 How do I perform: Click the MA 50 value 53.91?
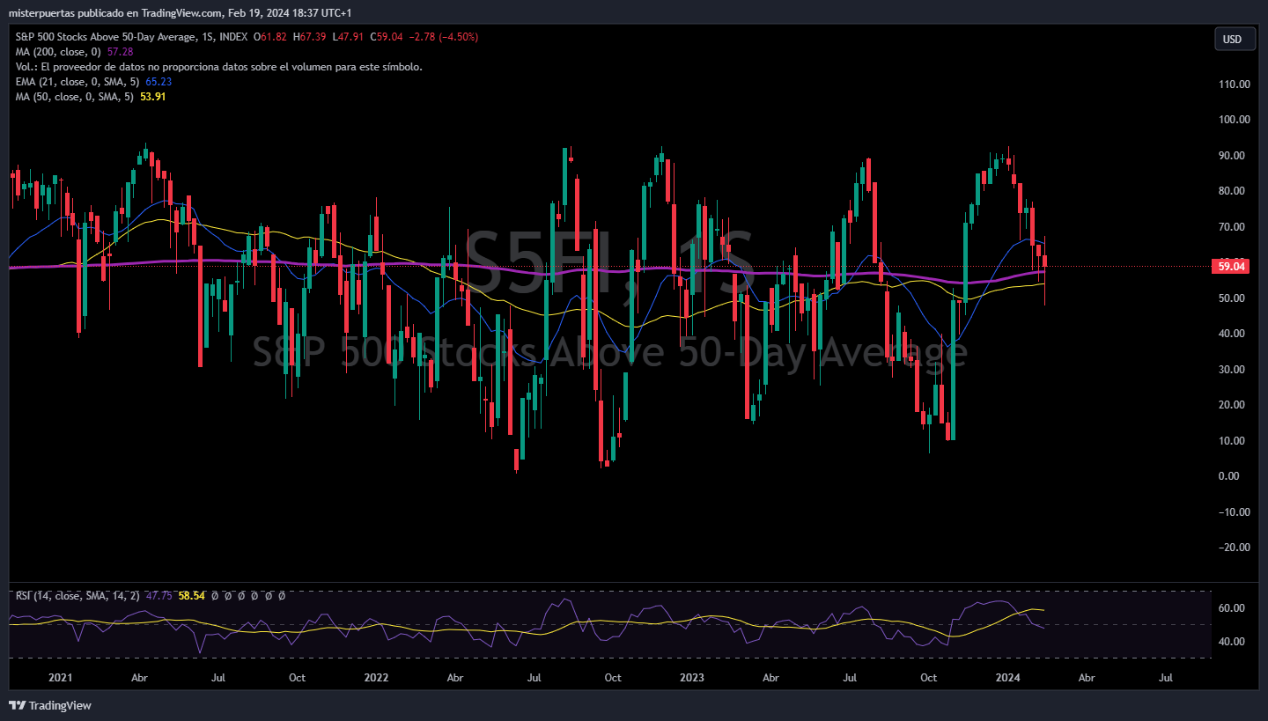(153, 97)
